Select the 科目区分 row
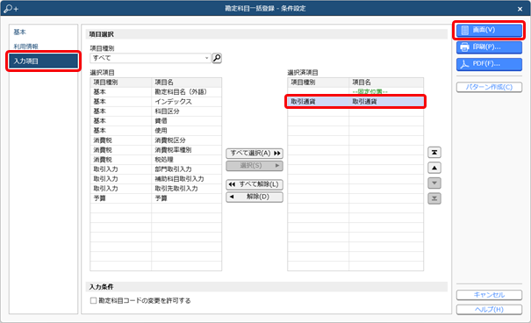 (155, 111)
